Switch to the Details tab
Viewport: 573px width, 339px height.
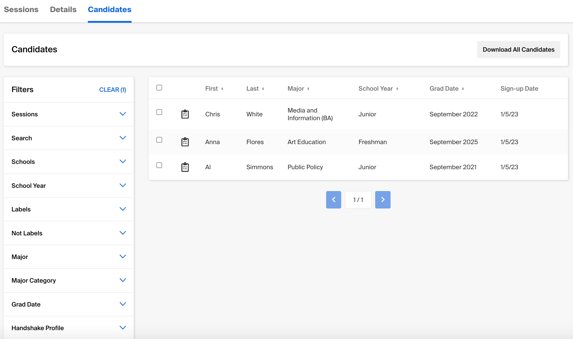(63, 9)
